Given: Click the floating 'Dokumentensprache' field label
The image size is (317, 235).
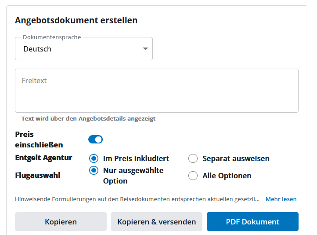Looking at the screenshot, I should pos(52,37).
